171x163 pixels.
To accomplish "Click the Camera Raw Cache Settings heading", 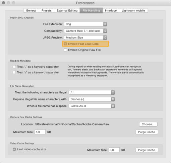I will pos(26,117).
